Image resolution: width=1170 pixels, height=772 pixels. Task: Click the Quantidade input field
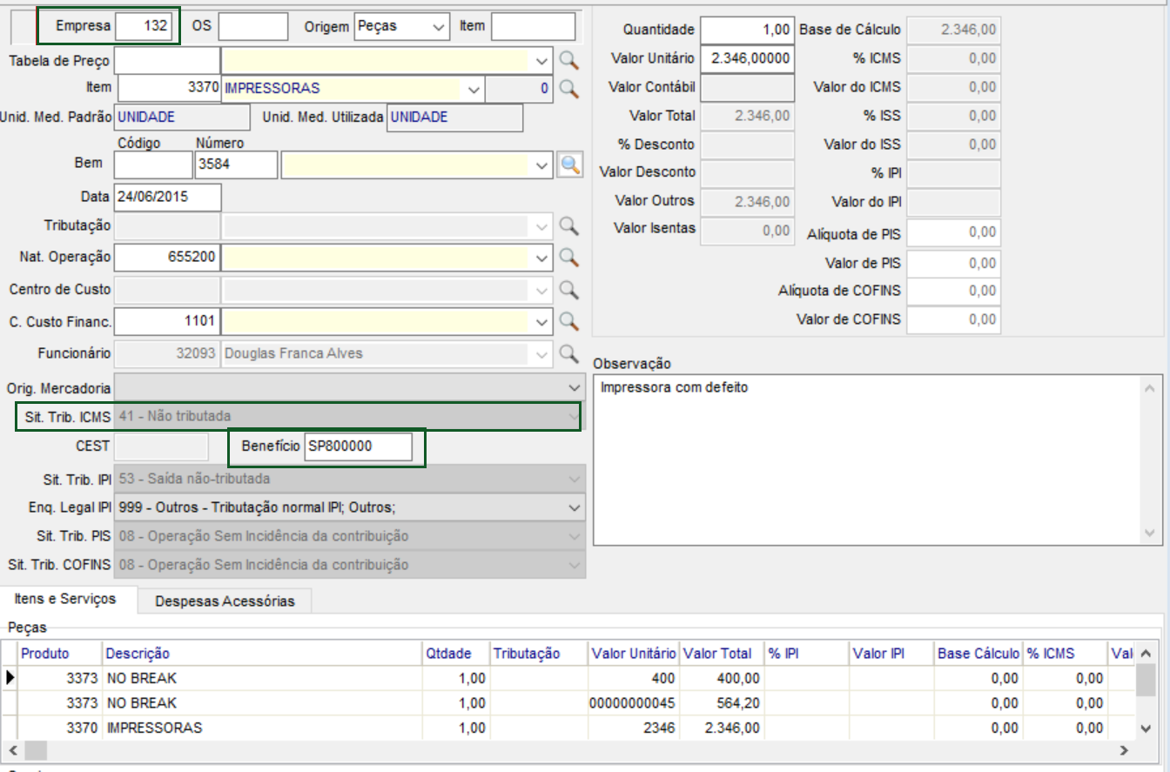[747, 30]
